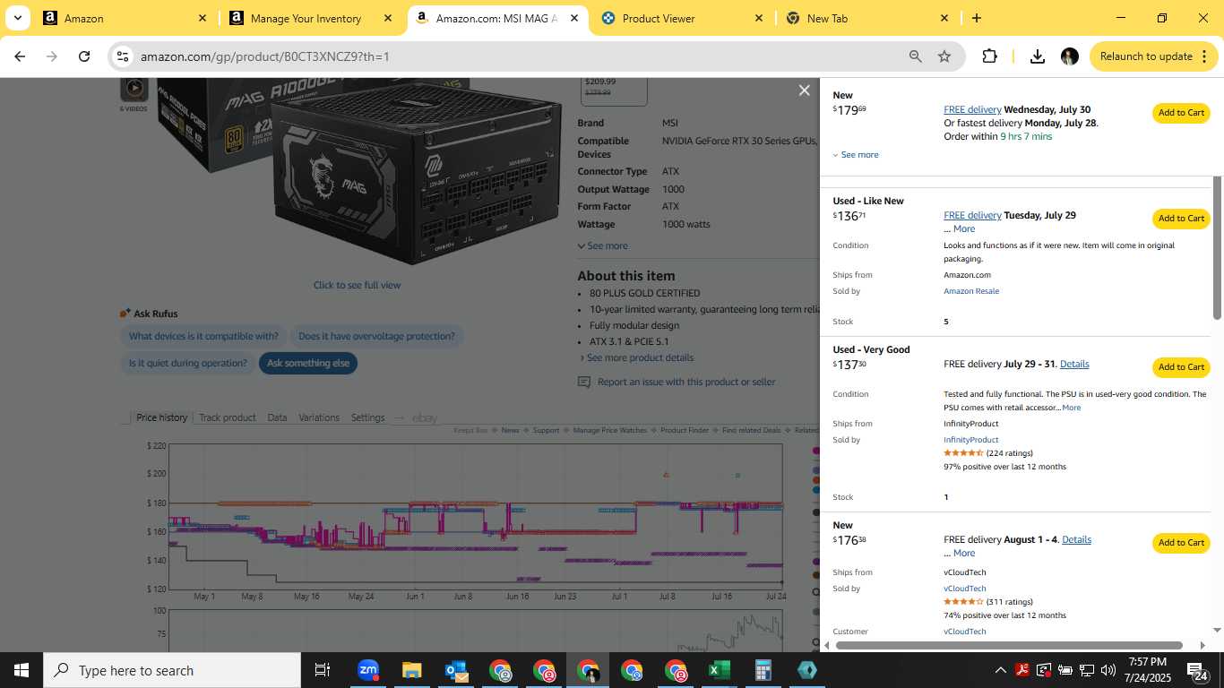Open the tab search dropdown arrow
The image size is (1224, 688).
pos(17,18)
